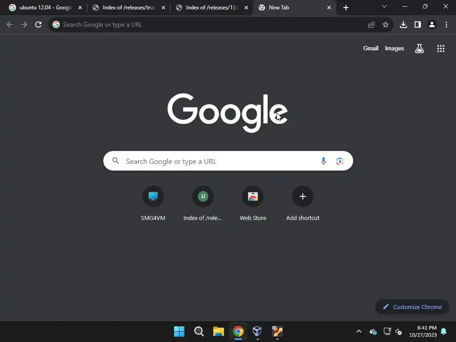The width and height of the screenshot is (456, 342).
Task: Search by image with Google Lens icon
Action: [340, 161]
